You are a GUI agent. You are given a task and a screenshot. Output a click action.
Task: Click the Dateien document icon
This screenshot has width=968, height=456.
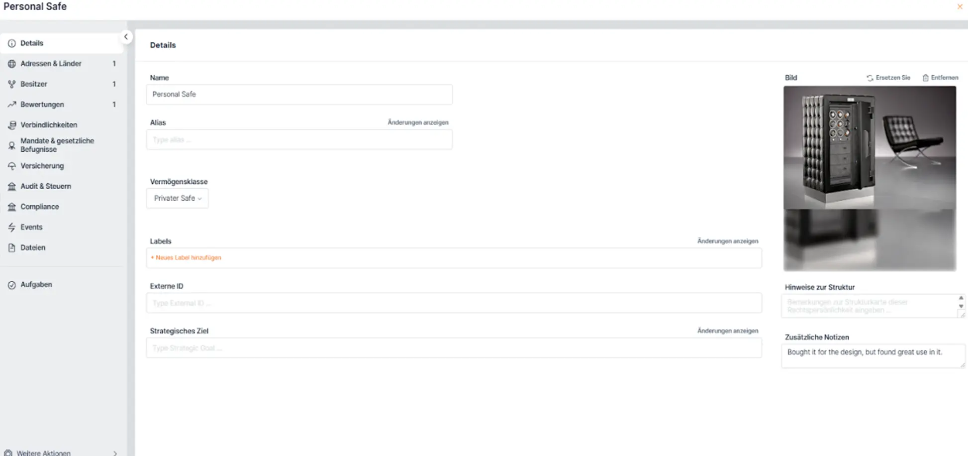[12, 247]
